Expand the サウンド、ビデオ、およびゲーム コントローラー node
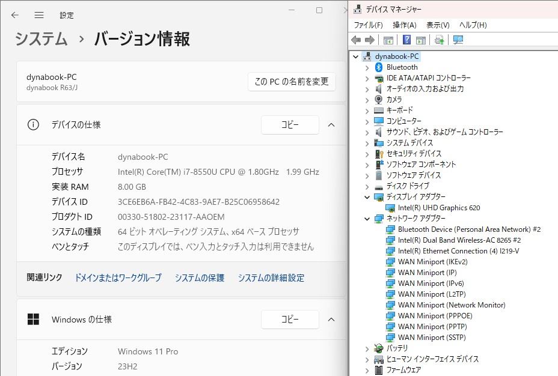Screen dimensions: 558x376 click(x=367, y=132)
